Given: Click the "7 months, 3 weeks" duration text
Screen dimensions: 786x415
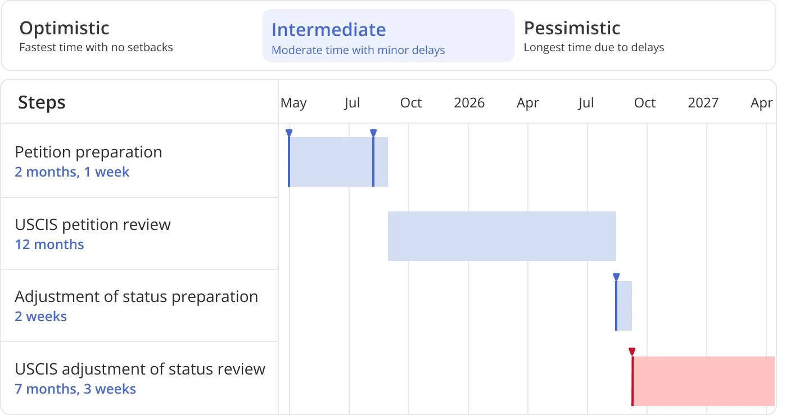Looking at the screenshot, I should pos(75,389).
